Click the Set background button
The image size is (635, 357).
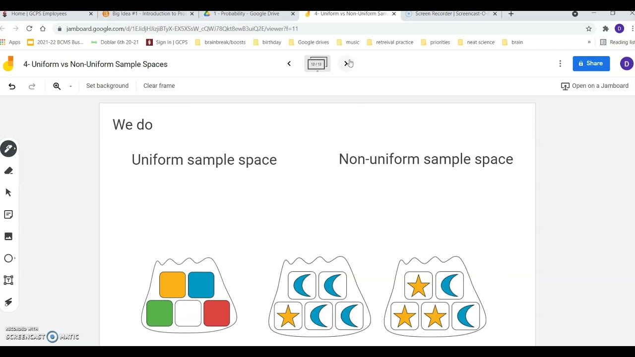107,86
